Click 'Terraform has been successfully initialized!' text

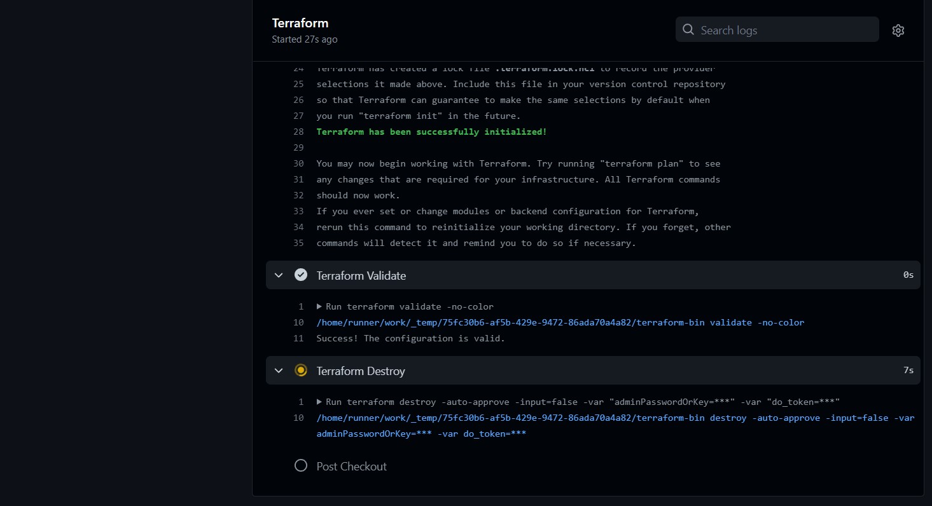click(x=431, y=132)
